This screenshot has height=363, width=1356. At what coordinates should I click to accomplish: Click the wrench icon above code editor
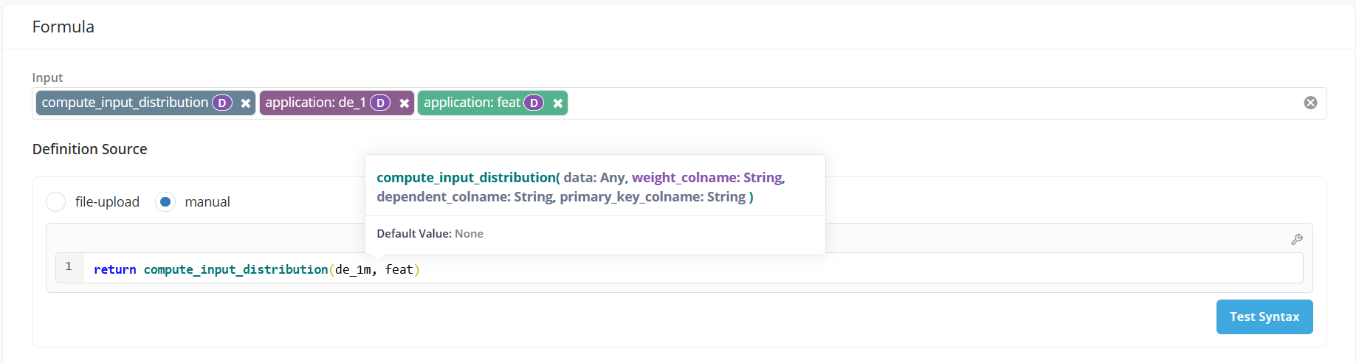pyautogui.click(x=1297, y=239)
